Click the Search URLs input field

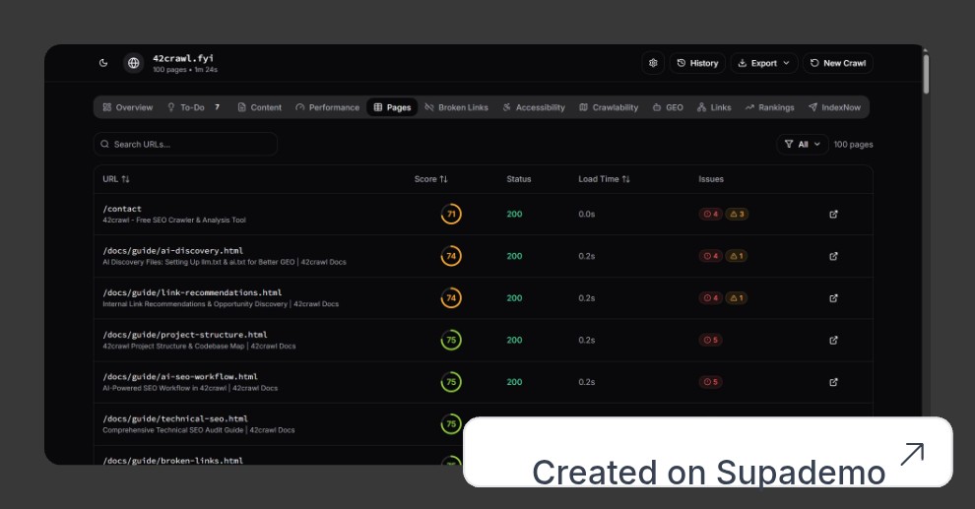tap(185, 144)
